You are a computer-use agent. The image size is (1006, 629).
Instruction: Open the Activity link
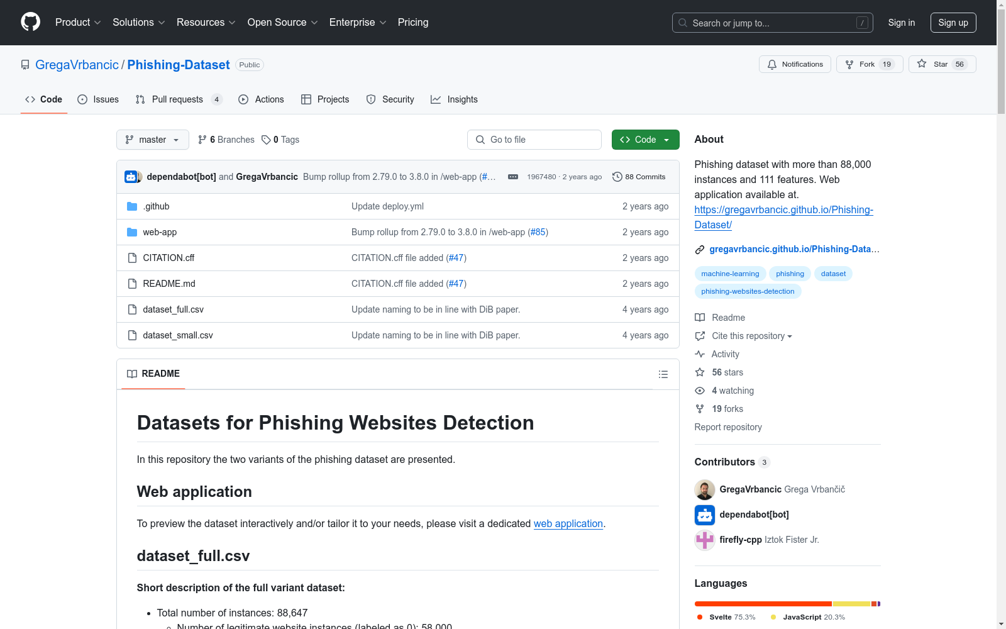[717, 354]
